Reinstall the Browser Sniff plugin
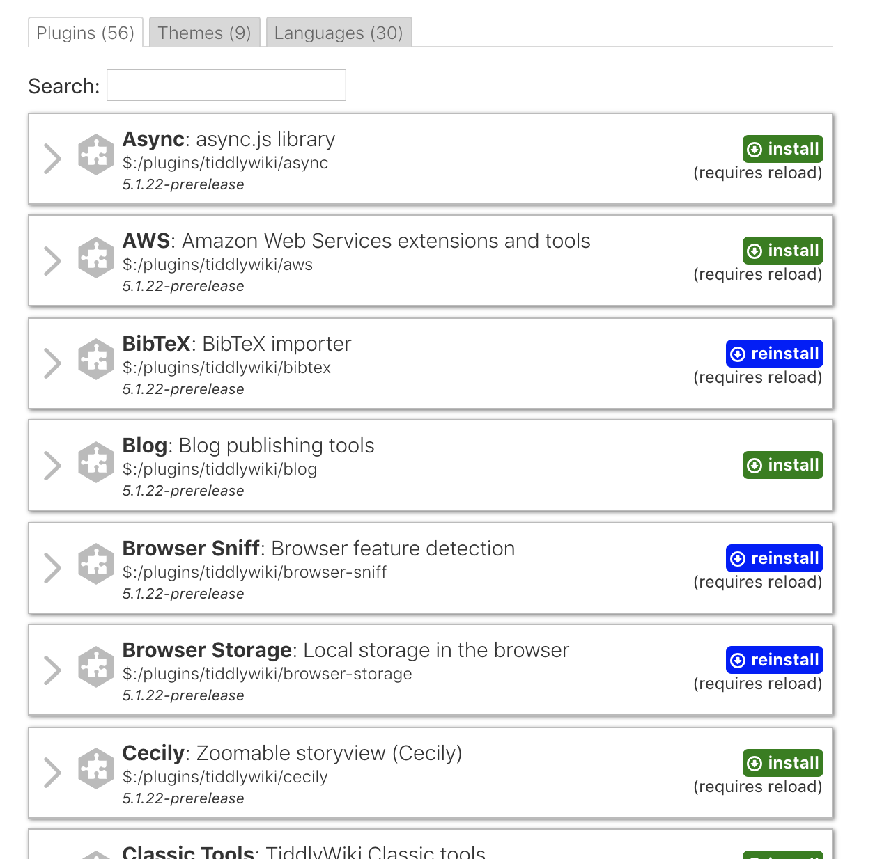The width and height of the screenshot is (882, 859). pos(775,558)
